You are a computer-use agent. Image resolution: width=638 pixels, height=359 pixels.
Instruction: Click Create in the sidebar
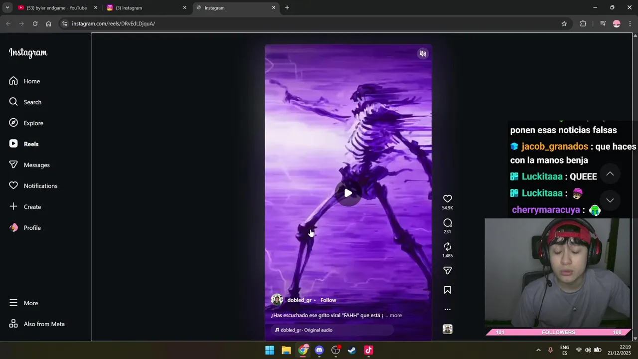point(25,207)
